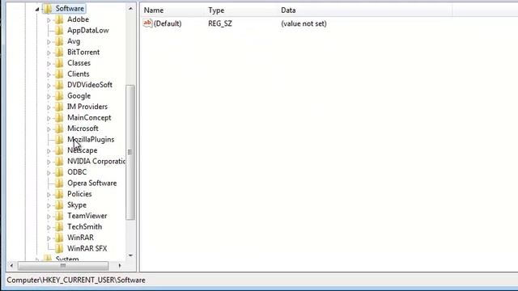518x291 pixels.
Task: Sort values by the Name column header
Action: (x=172, y=11)
